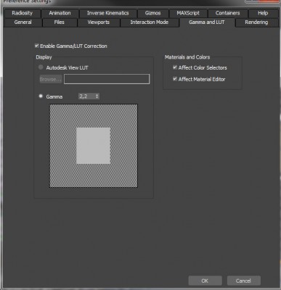Click the Gamma value spinner arrows
Image resolution: width=281 pixels, height=290 pixels.
click(97, 96)
